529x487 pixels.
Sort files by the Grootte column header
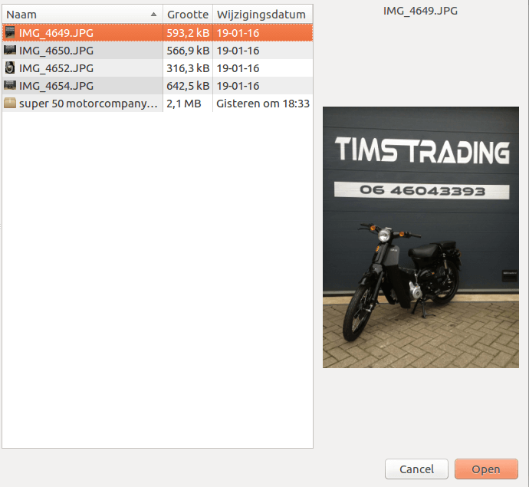coord(188,15)
